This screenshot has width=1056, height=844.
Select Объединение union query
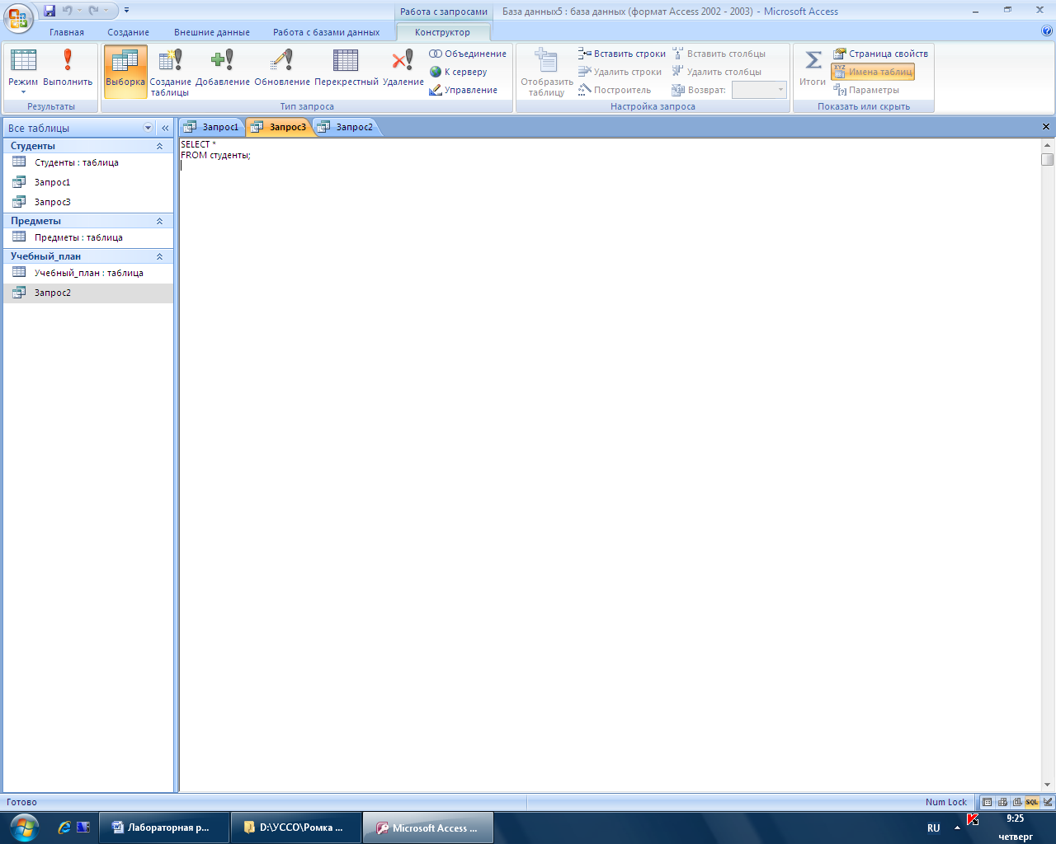(468, 54)
